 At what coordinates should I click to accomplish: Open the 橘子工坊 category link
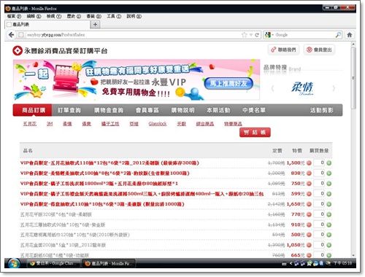(x=110, y=124)
